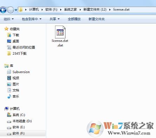Screen dimensions: 156x138
Task: Select the license.dat.dat file icon
Action: 60,32
